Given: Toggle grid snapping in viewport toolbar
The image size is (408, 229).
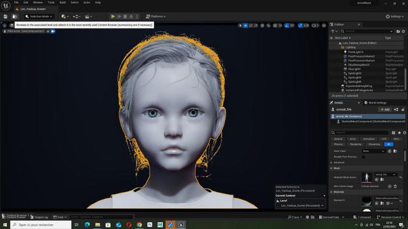Looking at the screenshot, I should pos(275,25).
